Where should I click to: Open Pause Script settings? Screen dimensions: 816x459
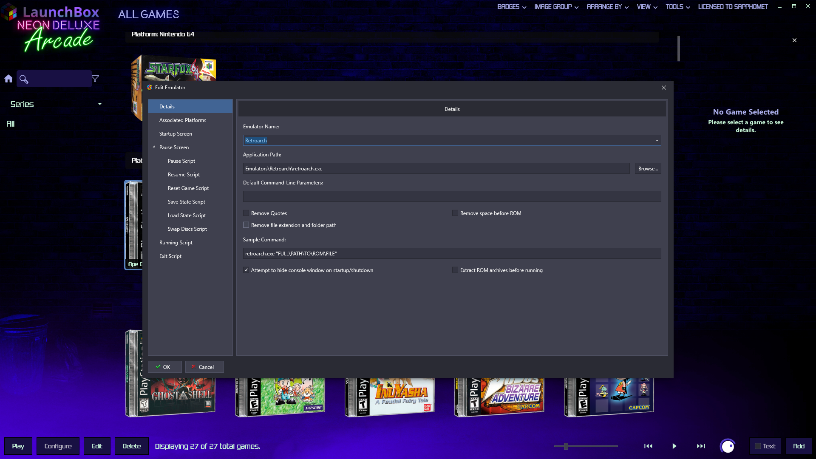(x=181, y=161)
